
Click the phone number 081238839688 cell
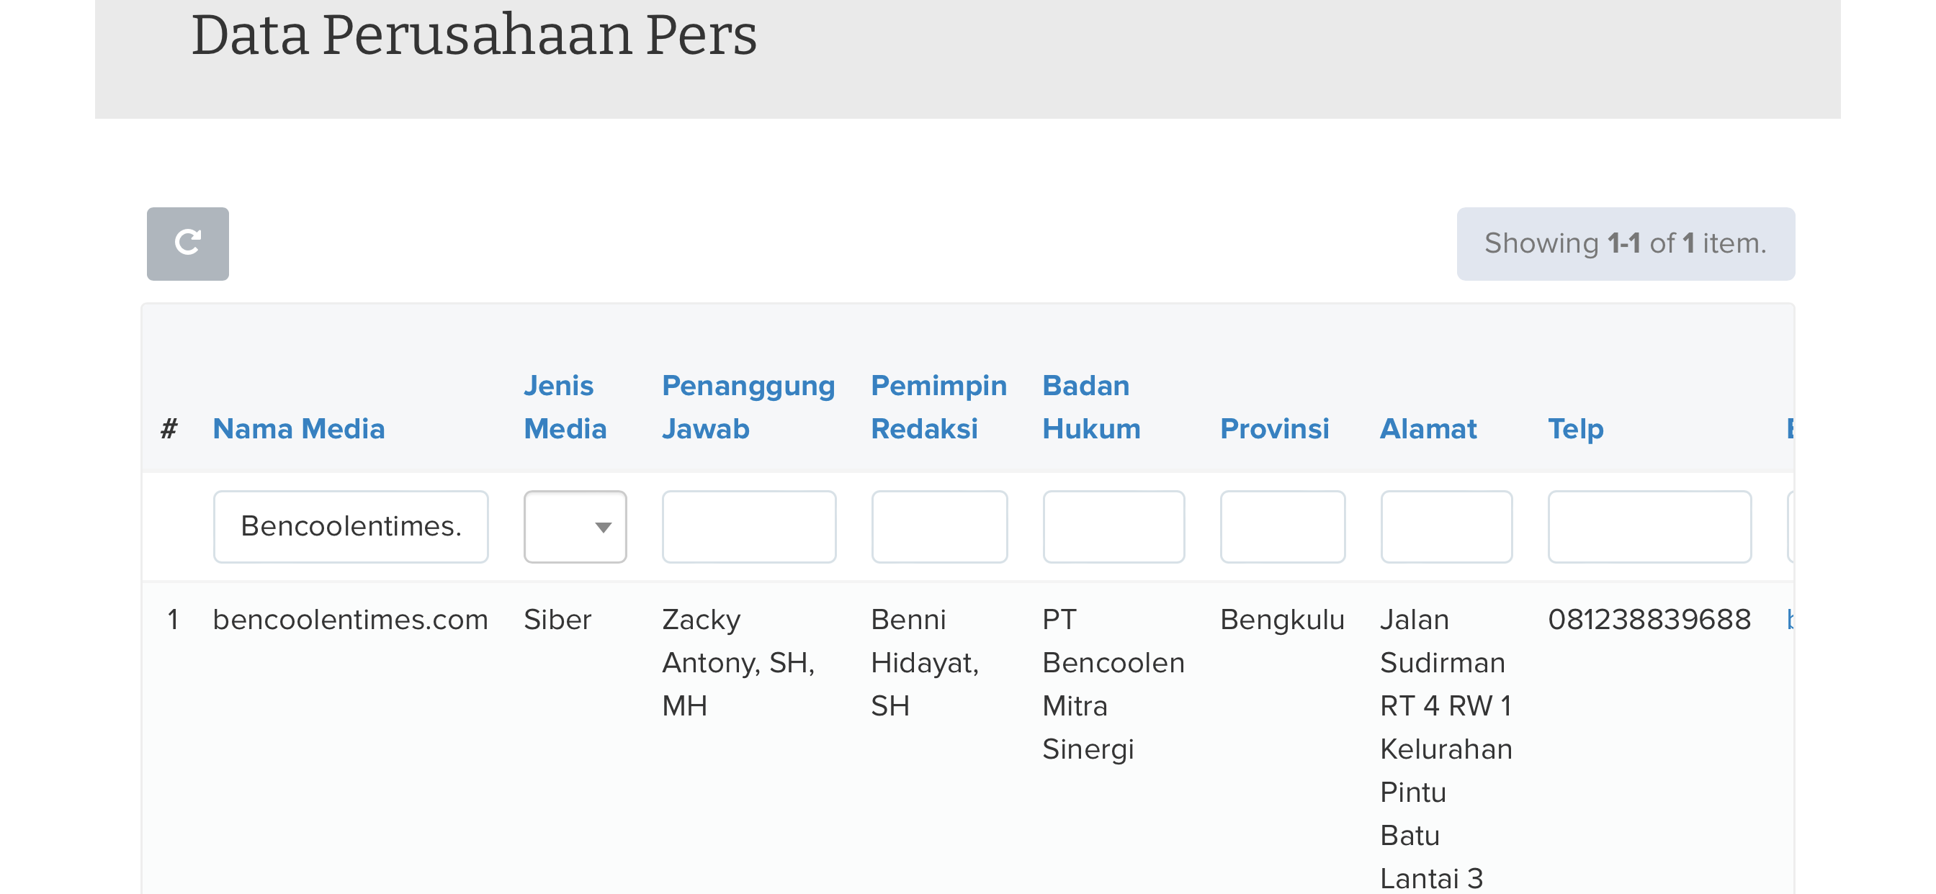pyautogui.click(x=1649, y=620)
